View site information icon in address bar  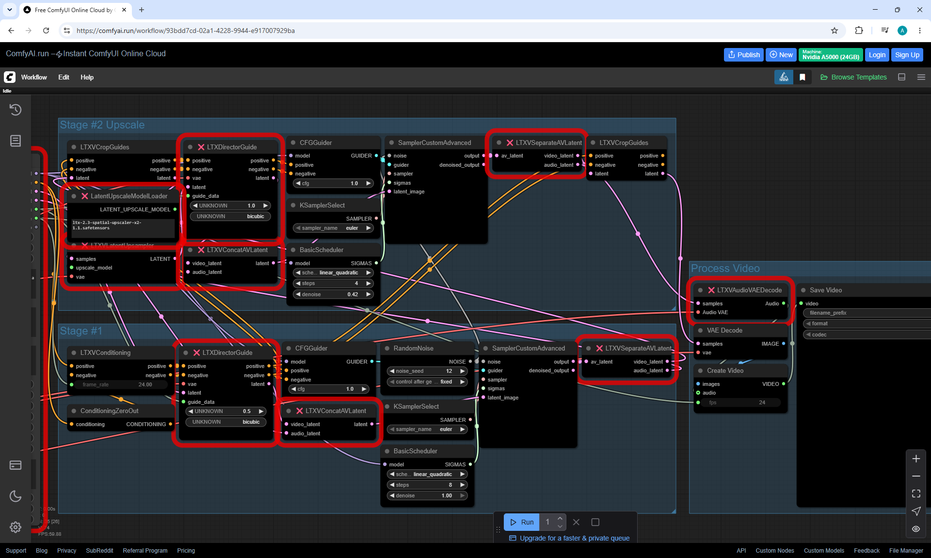point(67,31)
